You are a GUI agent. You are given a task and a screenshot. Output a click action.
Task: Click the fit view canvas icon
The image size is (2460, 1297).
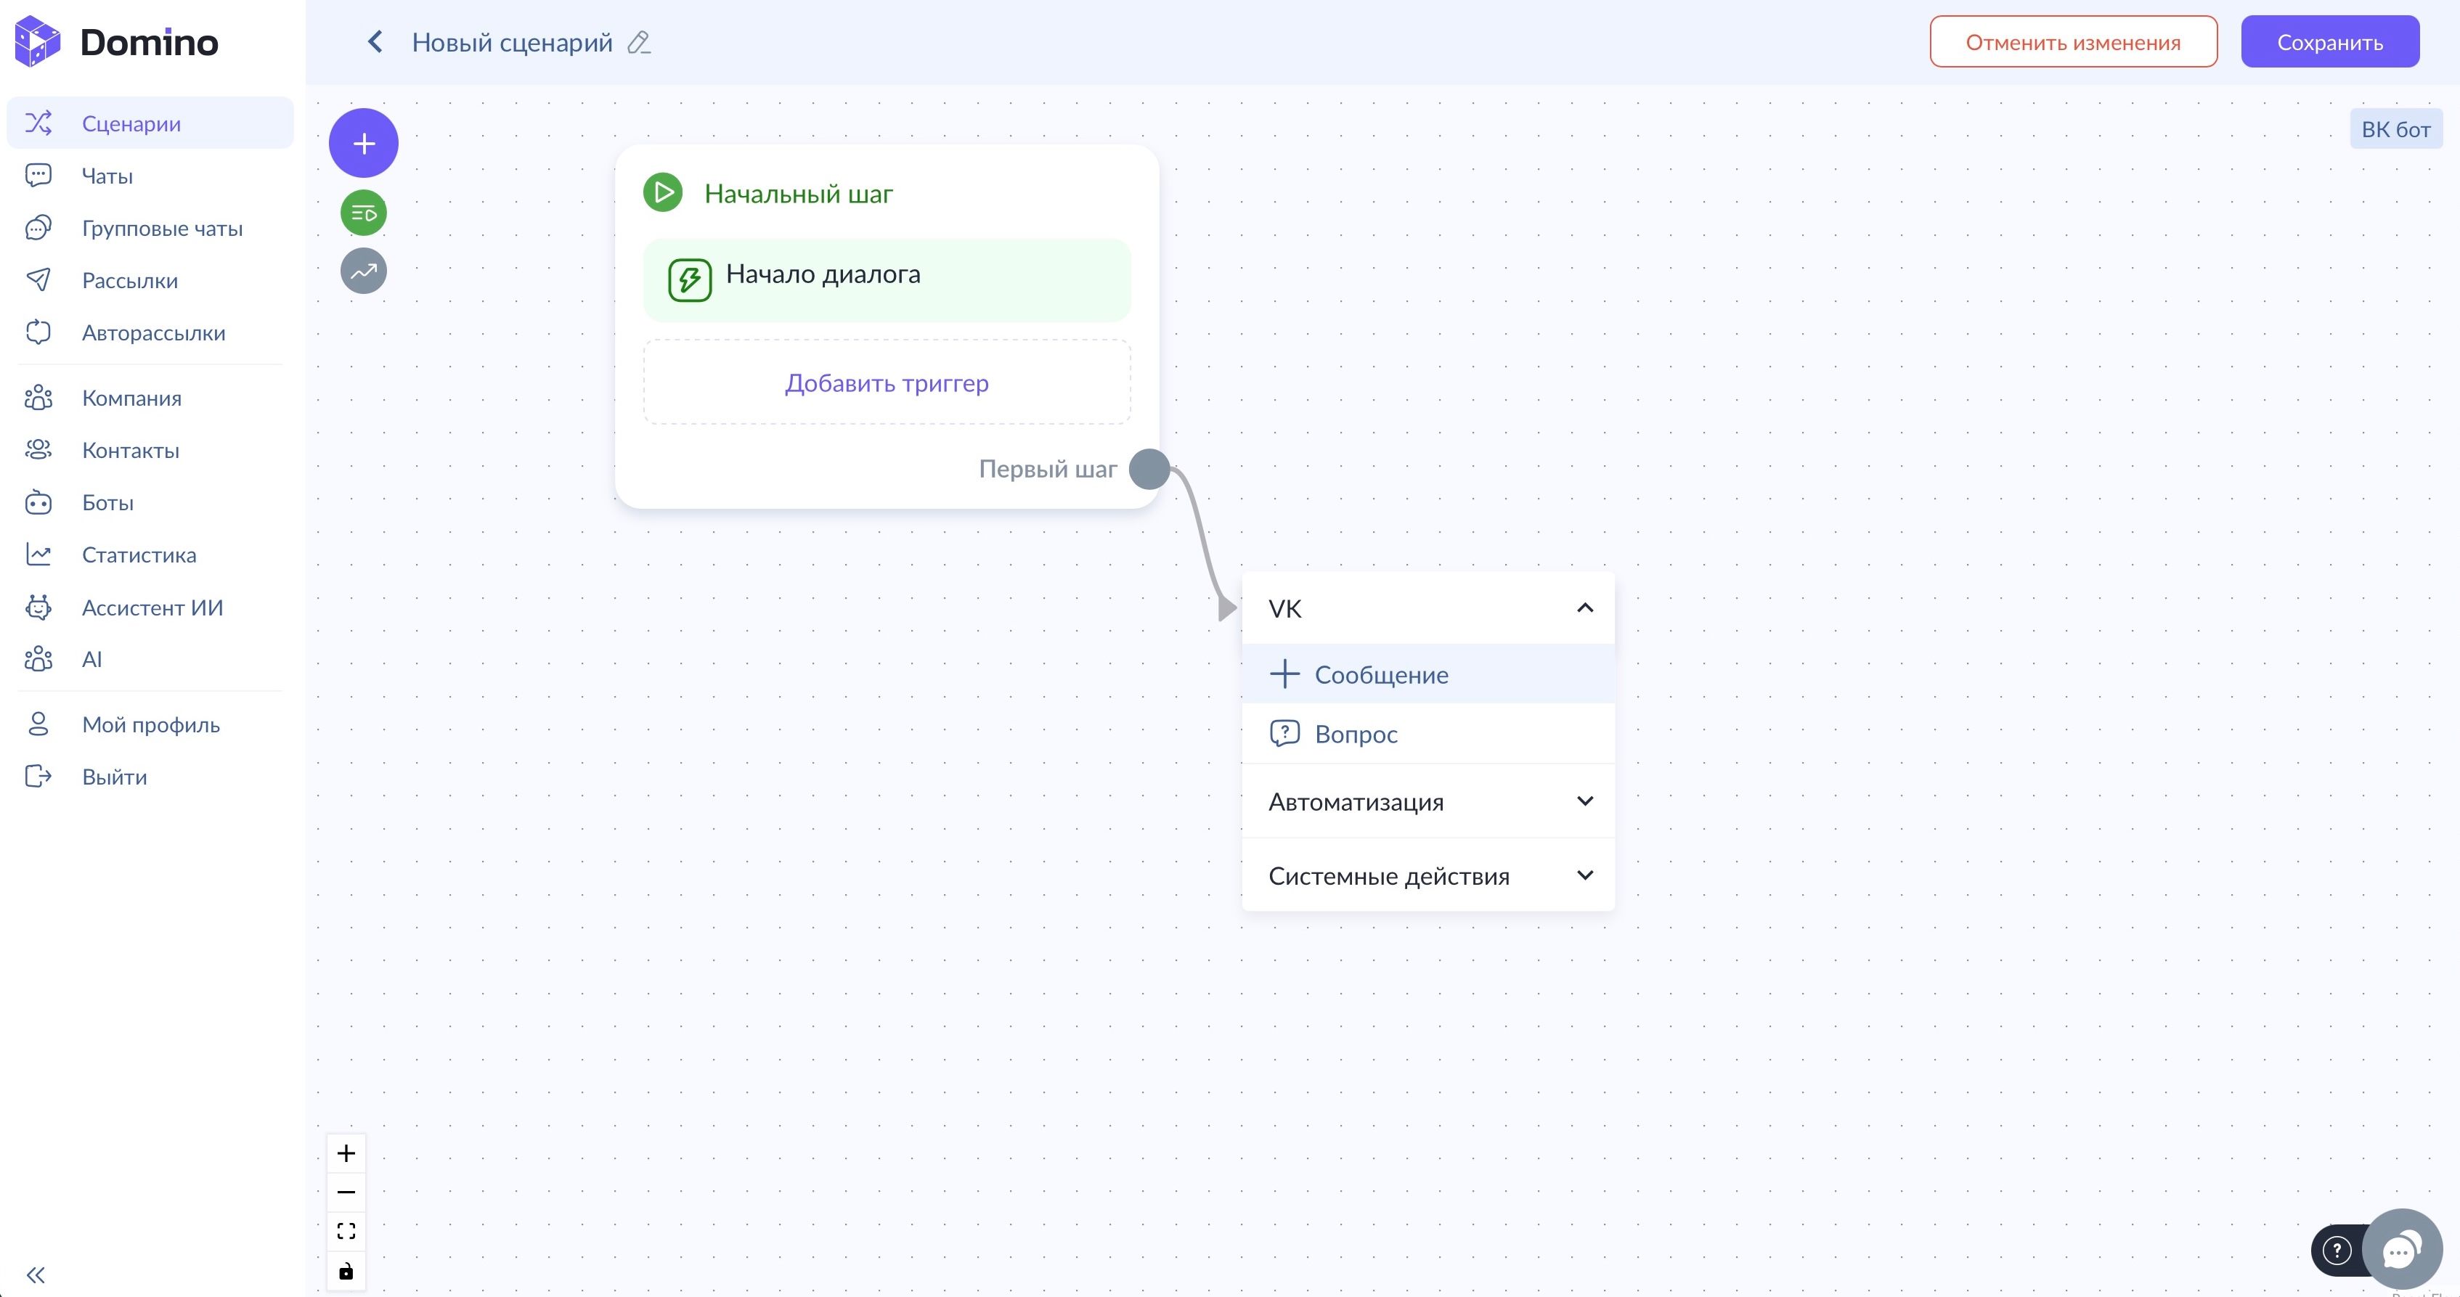346,1231
